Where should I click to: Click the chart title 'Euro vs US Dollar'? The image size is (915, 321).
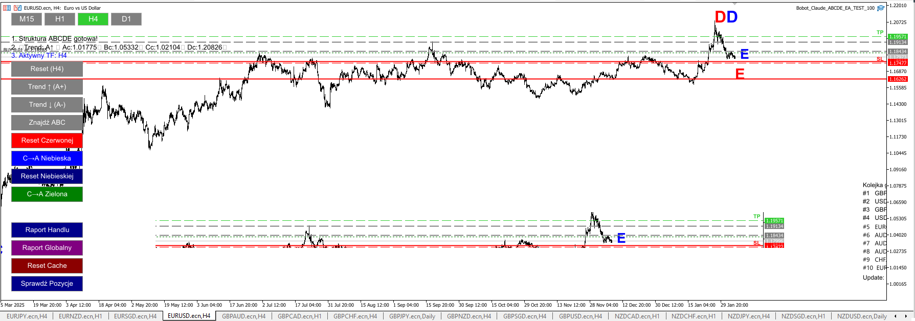[x=82, y=8]
